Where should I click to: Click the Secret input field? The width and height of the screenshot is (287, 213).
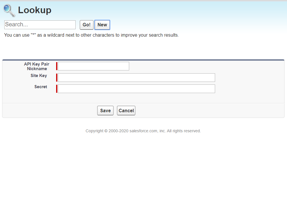(x=136, y=89)
